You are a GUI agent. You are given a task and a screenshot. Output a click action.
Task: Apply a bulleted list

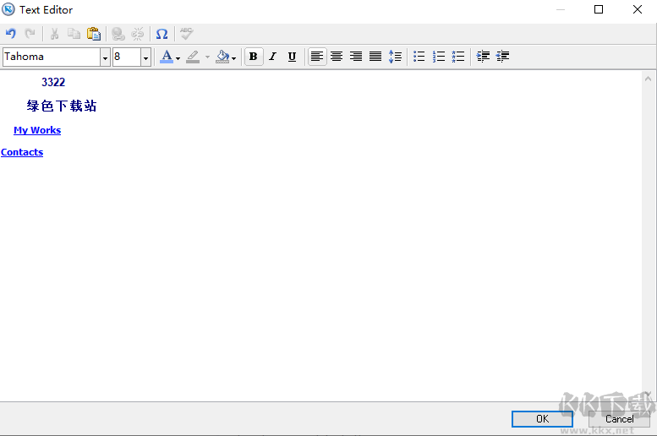click(x=419, y=57)
